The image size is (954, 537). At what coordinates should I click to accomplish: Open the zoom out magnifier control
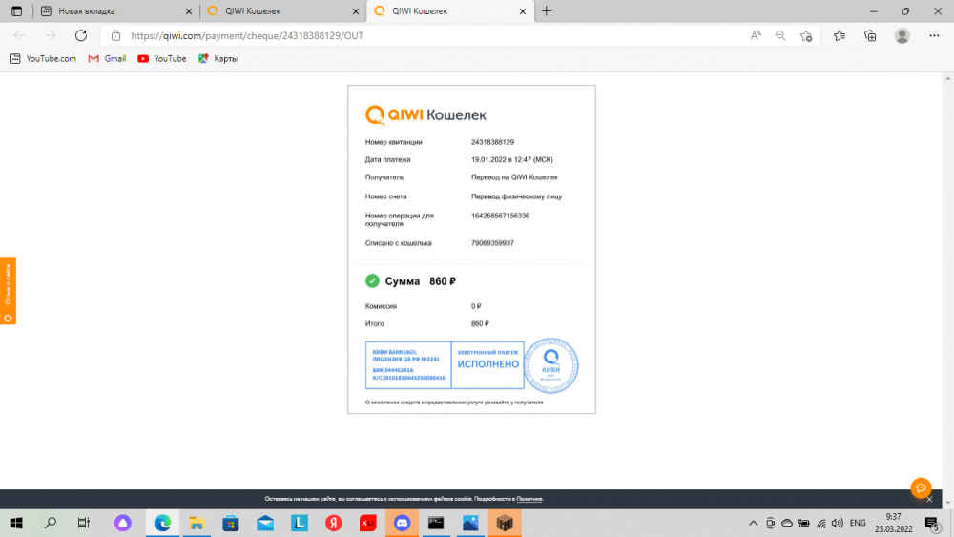pyautogui.click(x=780, y=36)
